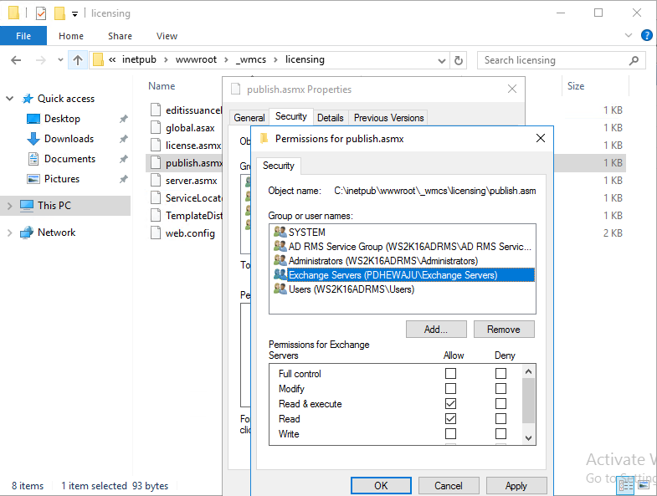Image resolution: width=657 pixels, height=496 pixels.
Task: Click the chevron after wwwroot in path
Action: coord(226,60)
